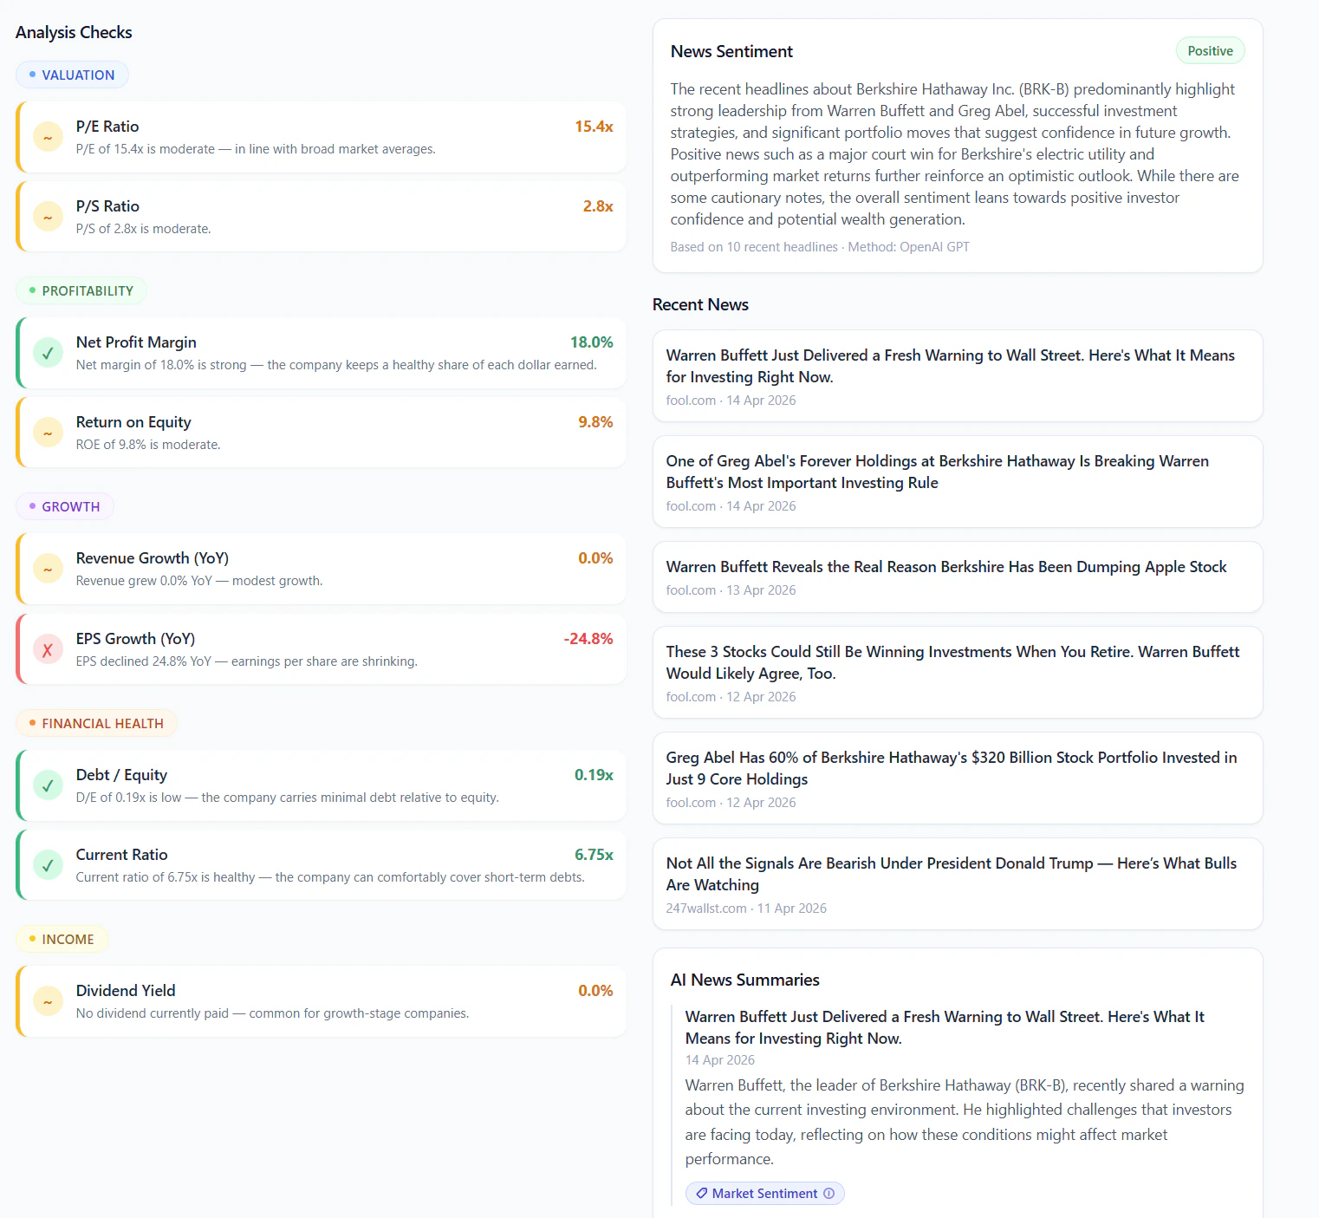Open article about Berkshire dumping Apple stock

pos(958,576)
